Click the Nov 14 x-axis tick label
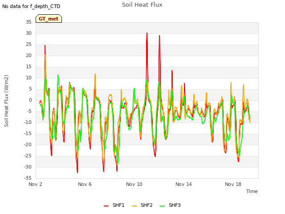Image resolution: width=285 pixels, height=214 pixels. pos(183,184)
